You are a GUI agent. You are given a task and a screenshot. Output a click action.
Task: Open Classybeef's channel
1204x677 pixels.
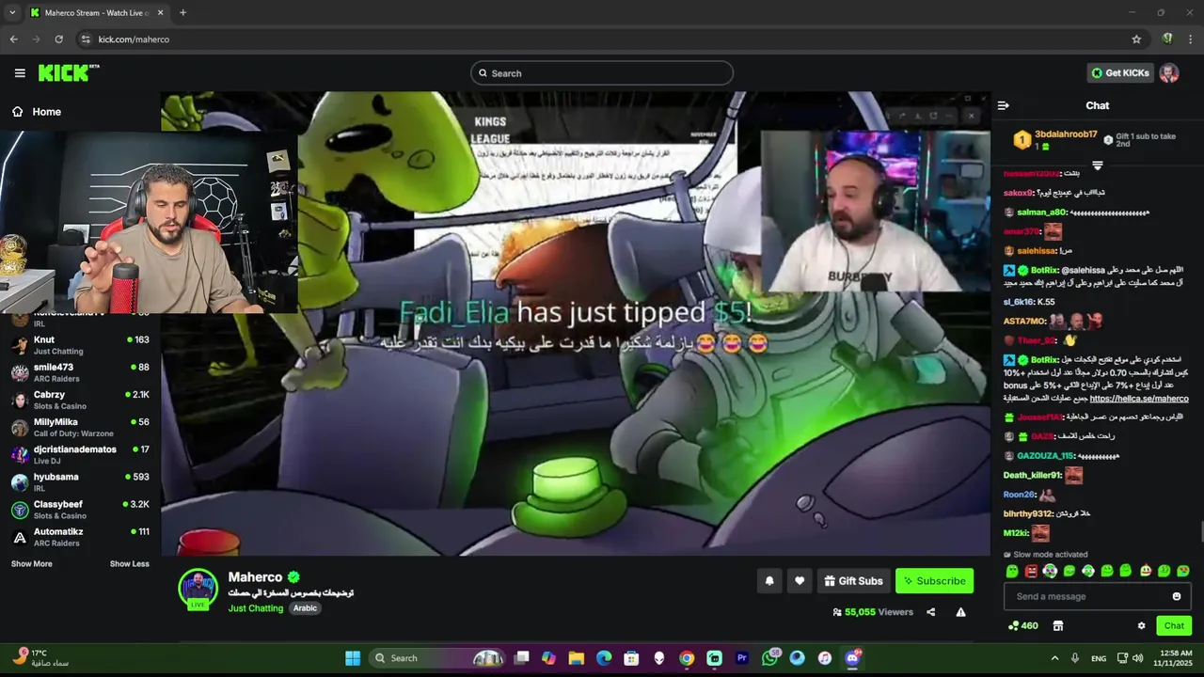pos(80,510)
